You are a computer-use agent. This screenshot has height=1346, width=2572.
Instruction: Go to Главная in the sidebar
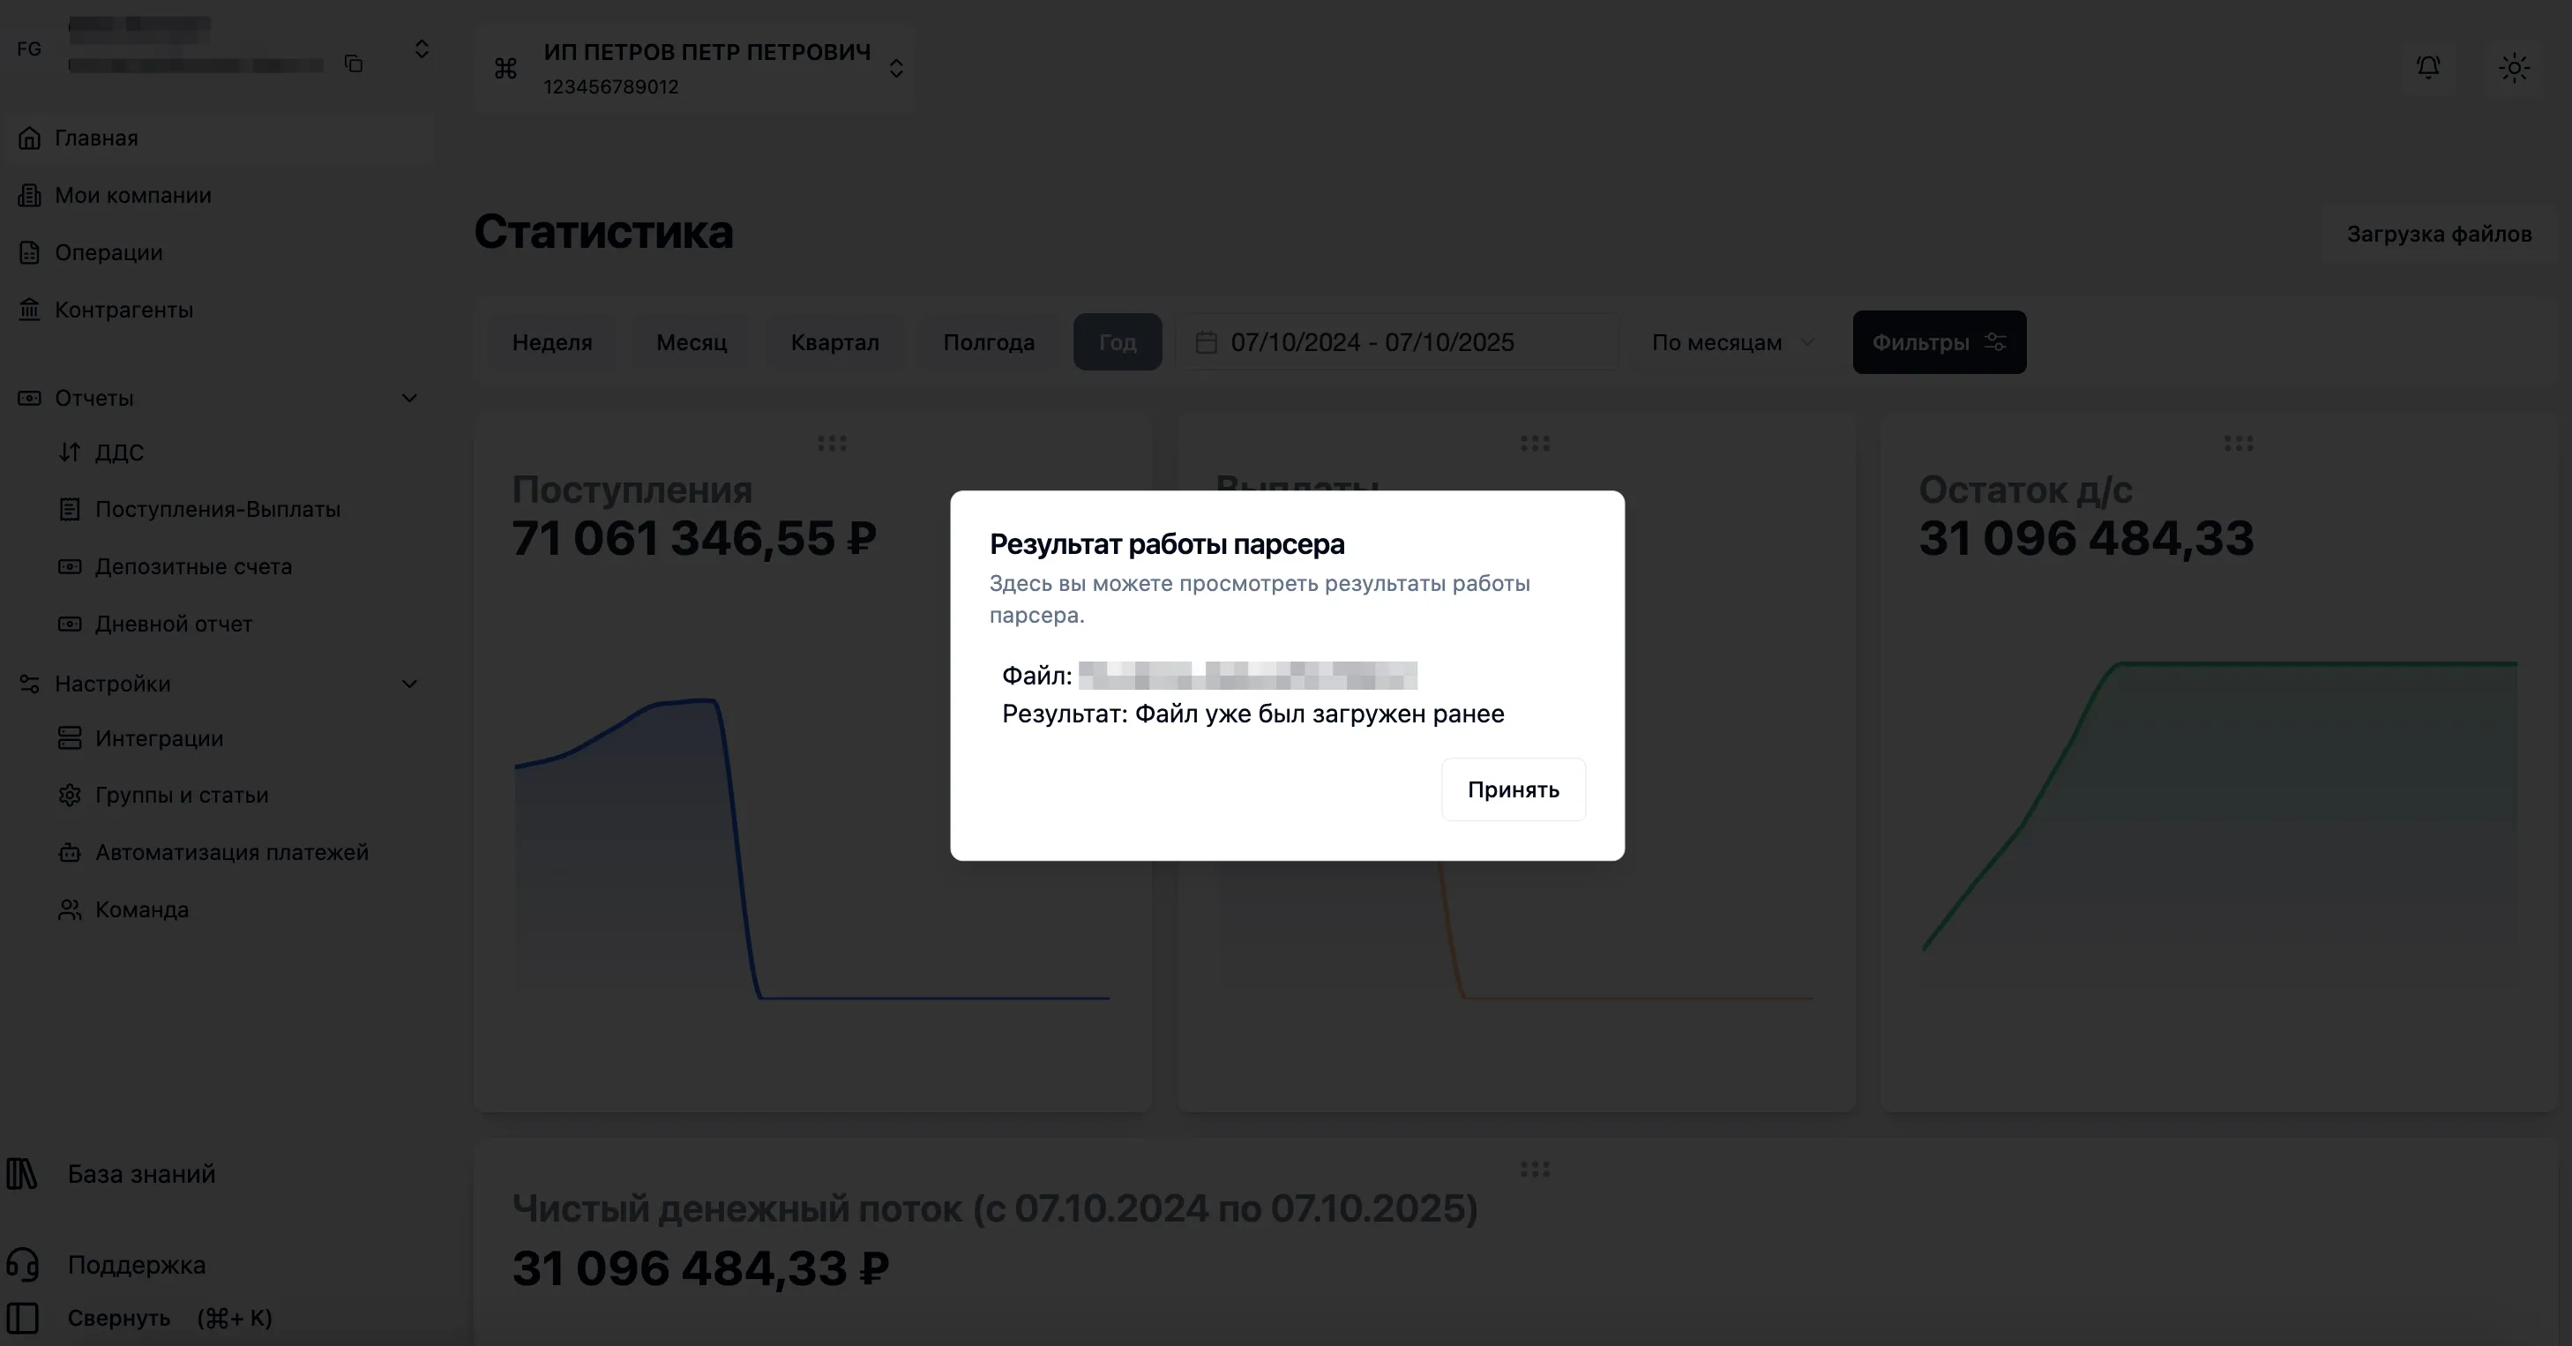tap(96, 138)
